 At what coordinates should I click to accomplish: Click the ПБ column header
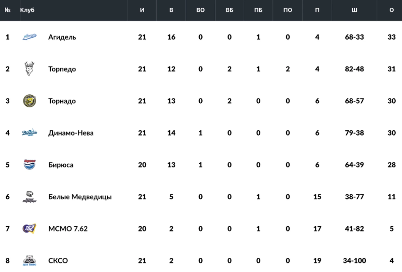tap(258, 10)
